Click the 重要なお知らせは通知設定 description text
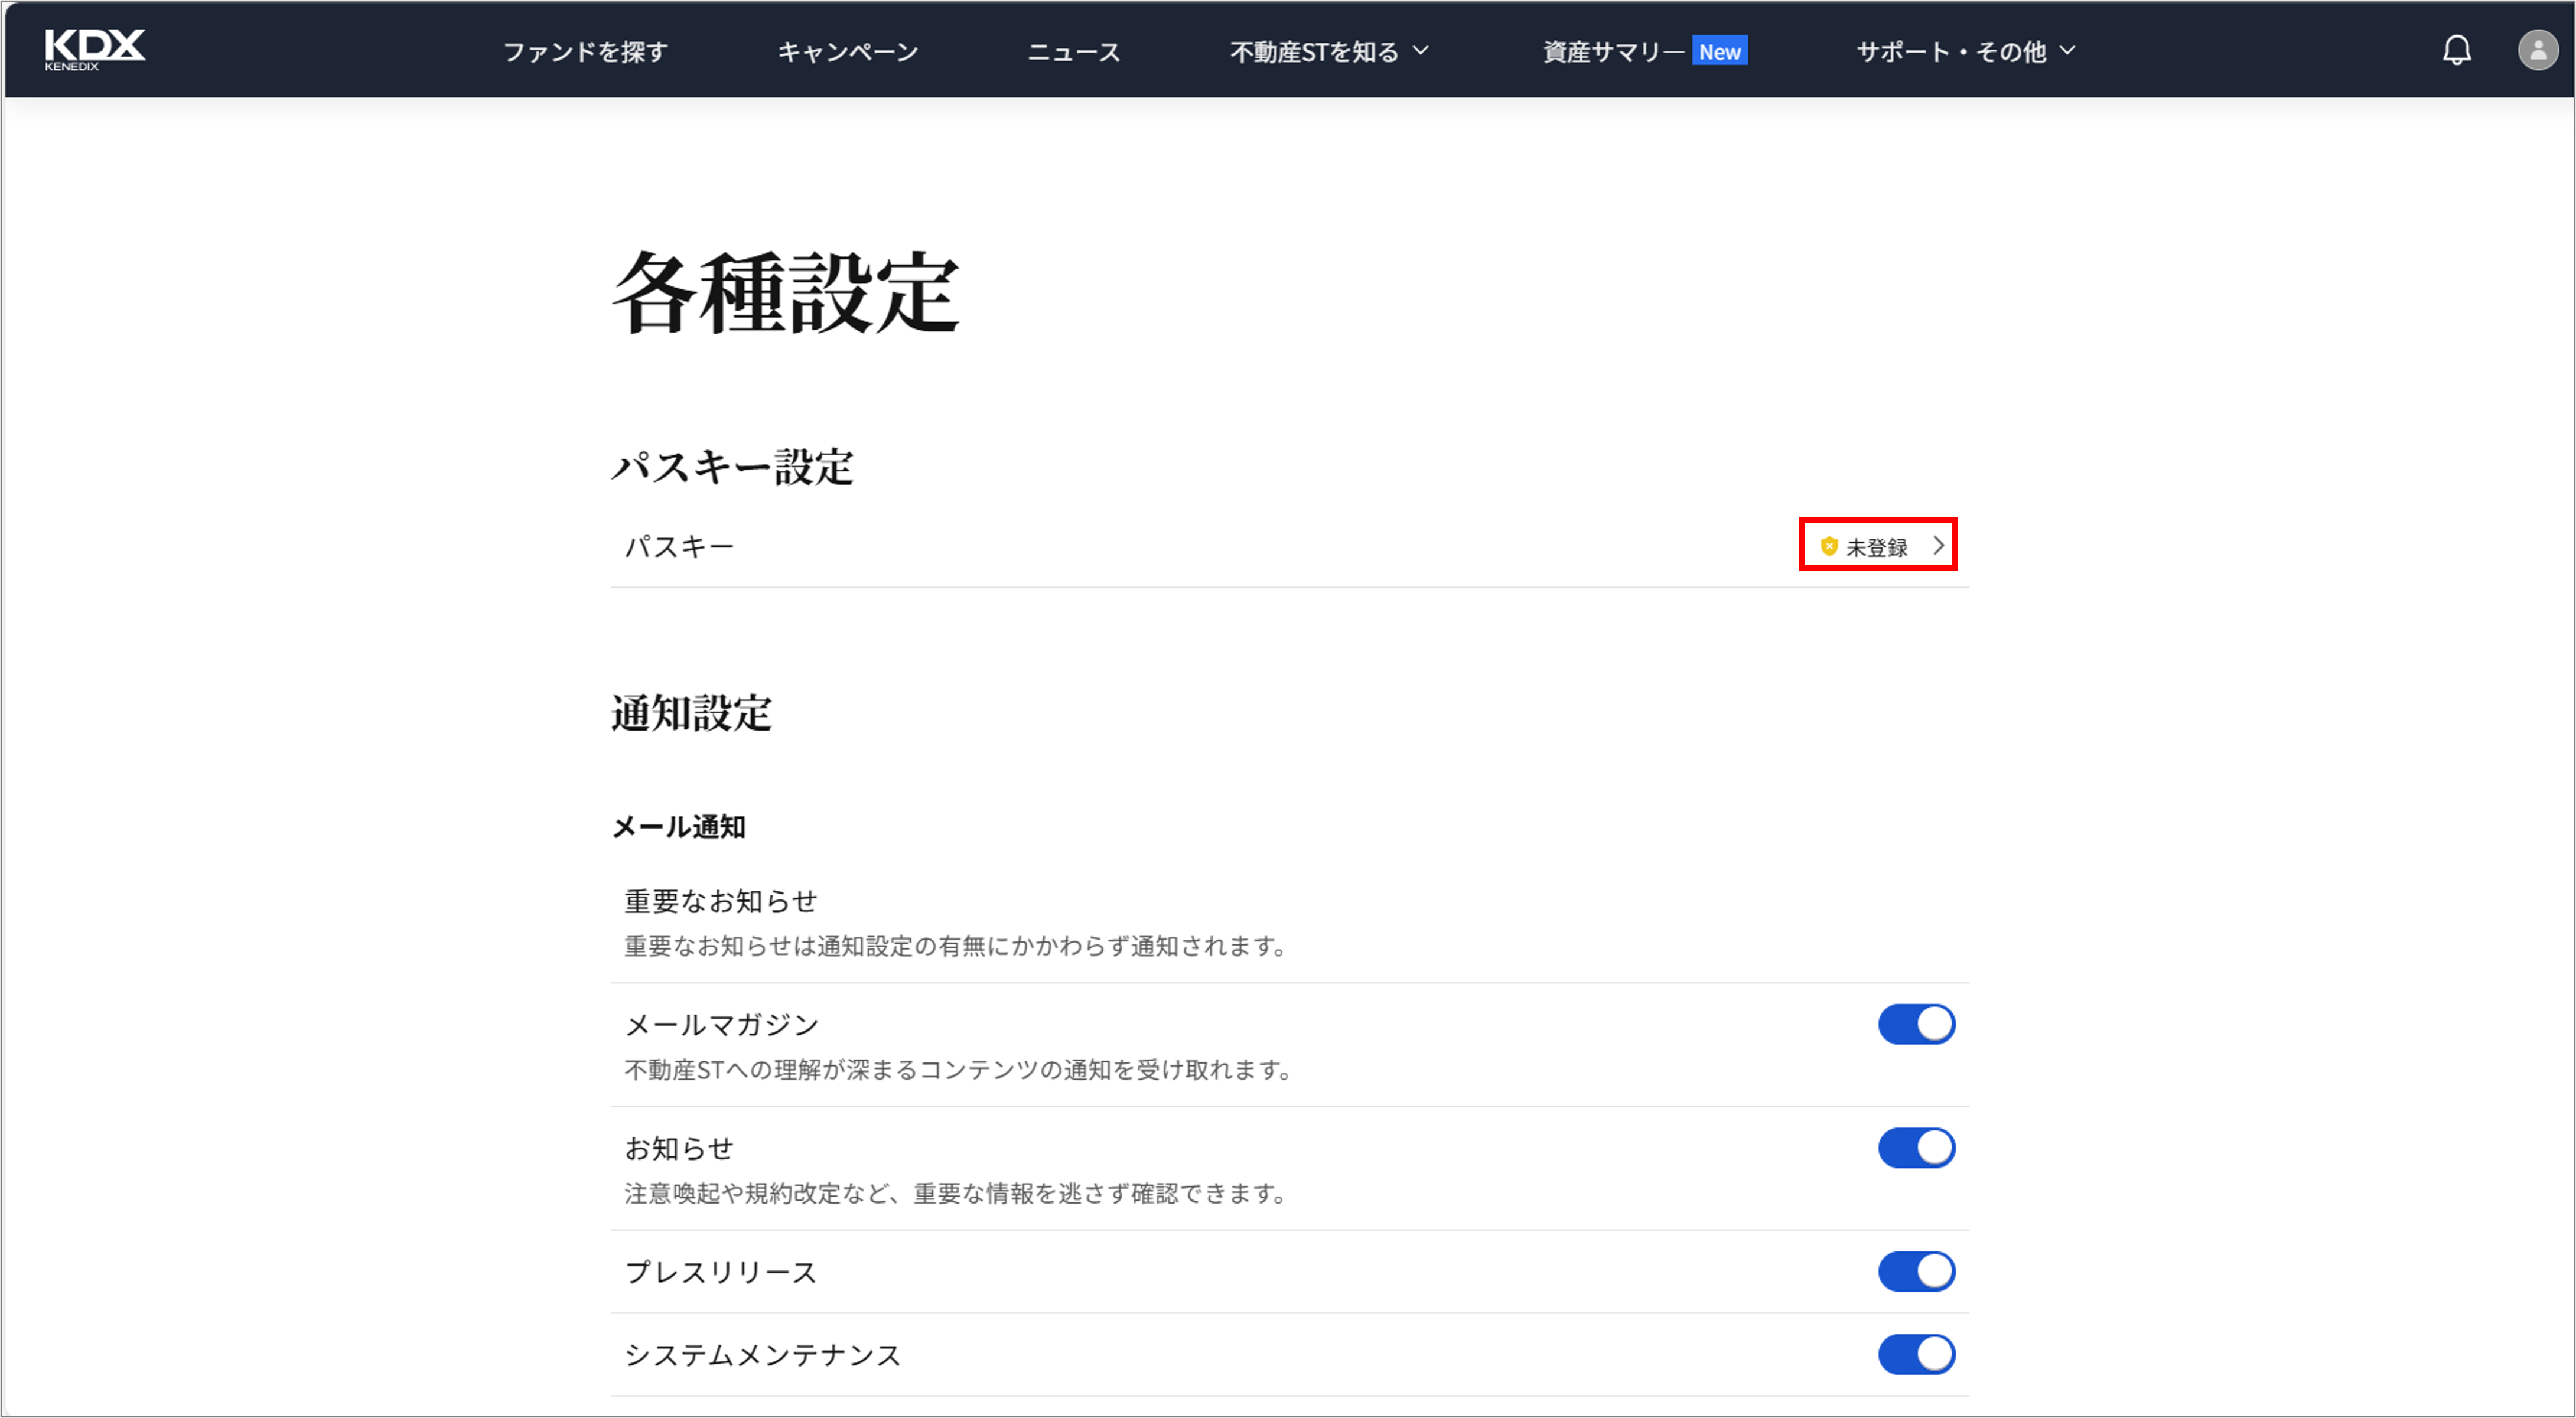This screenshot has height=1418, width=2576. (x=956, y=946)
